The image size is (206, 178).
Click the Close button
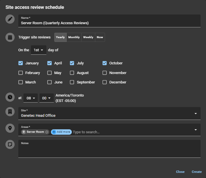coord(180,172)
